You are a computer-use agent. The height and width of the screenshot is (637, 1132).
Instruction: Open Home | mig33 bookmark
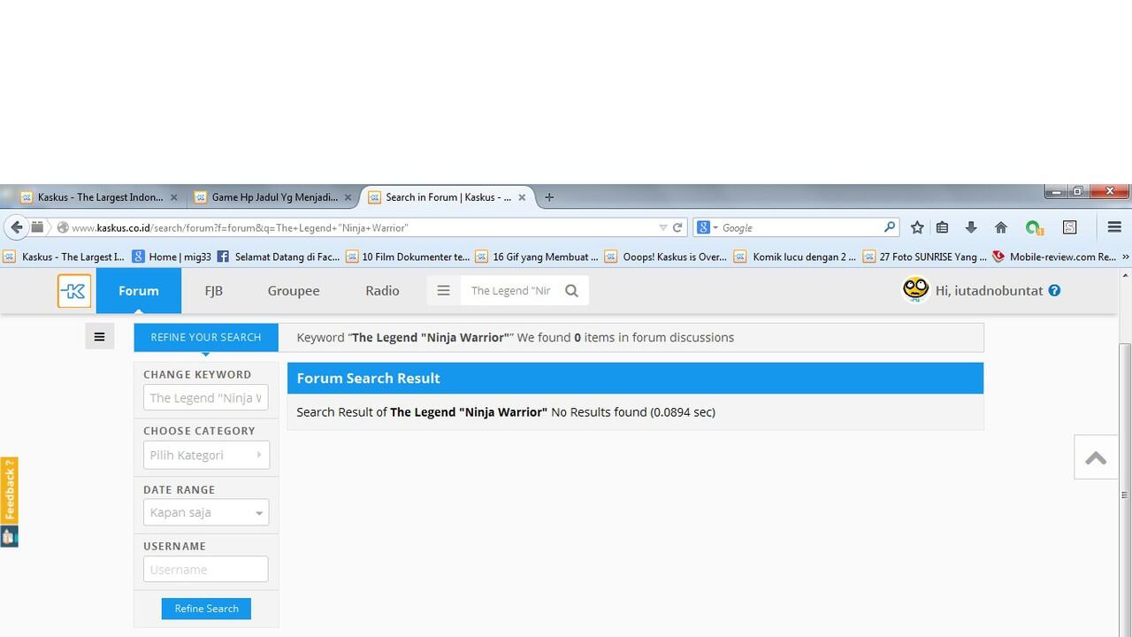click(x=172, y=257)
